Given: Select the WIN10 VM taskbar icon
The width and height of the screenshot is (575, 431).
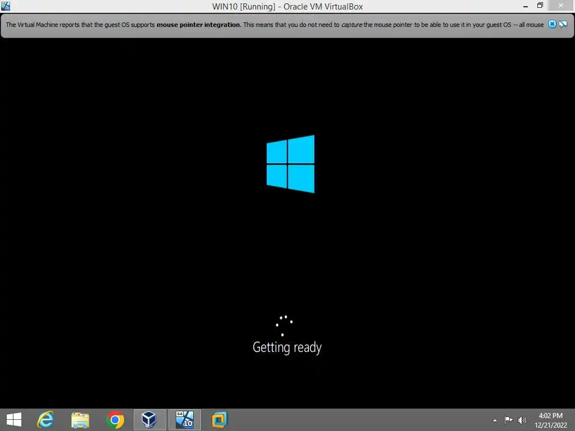Looking at the screenshot, I should click(x=184, y=420).
